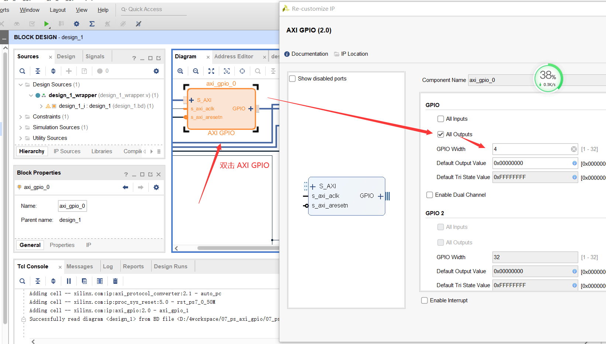Open the Help menu
606x344 pixels.
point(103,10)
